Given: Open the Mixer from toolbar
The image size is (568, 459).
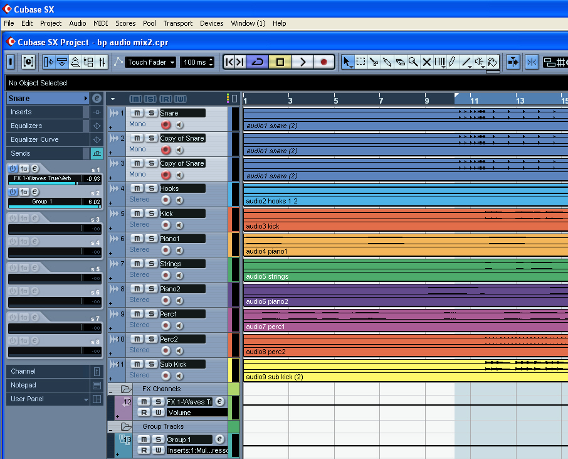Looking at the screenshot, I should (102, 62).
